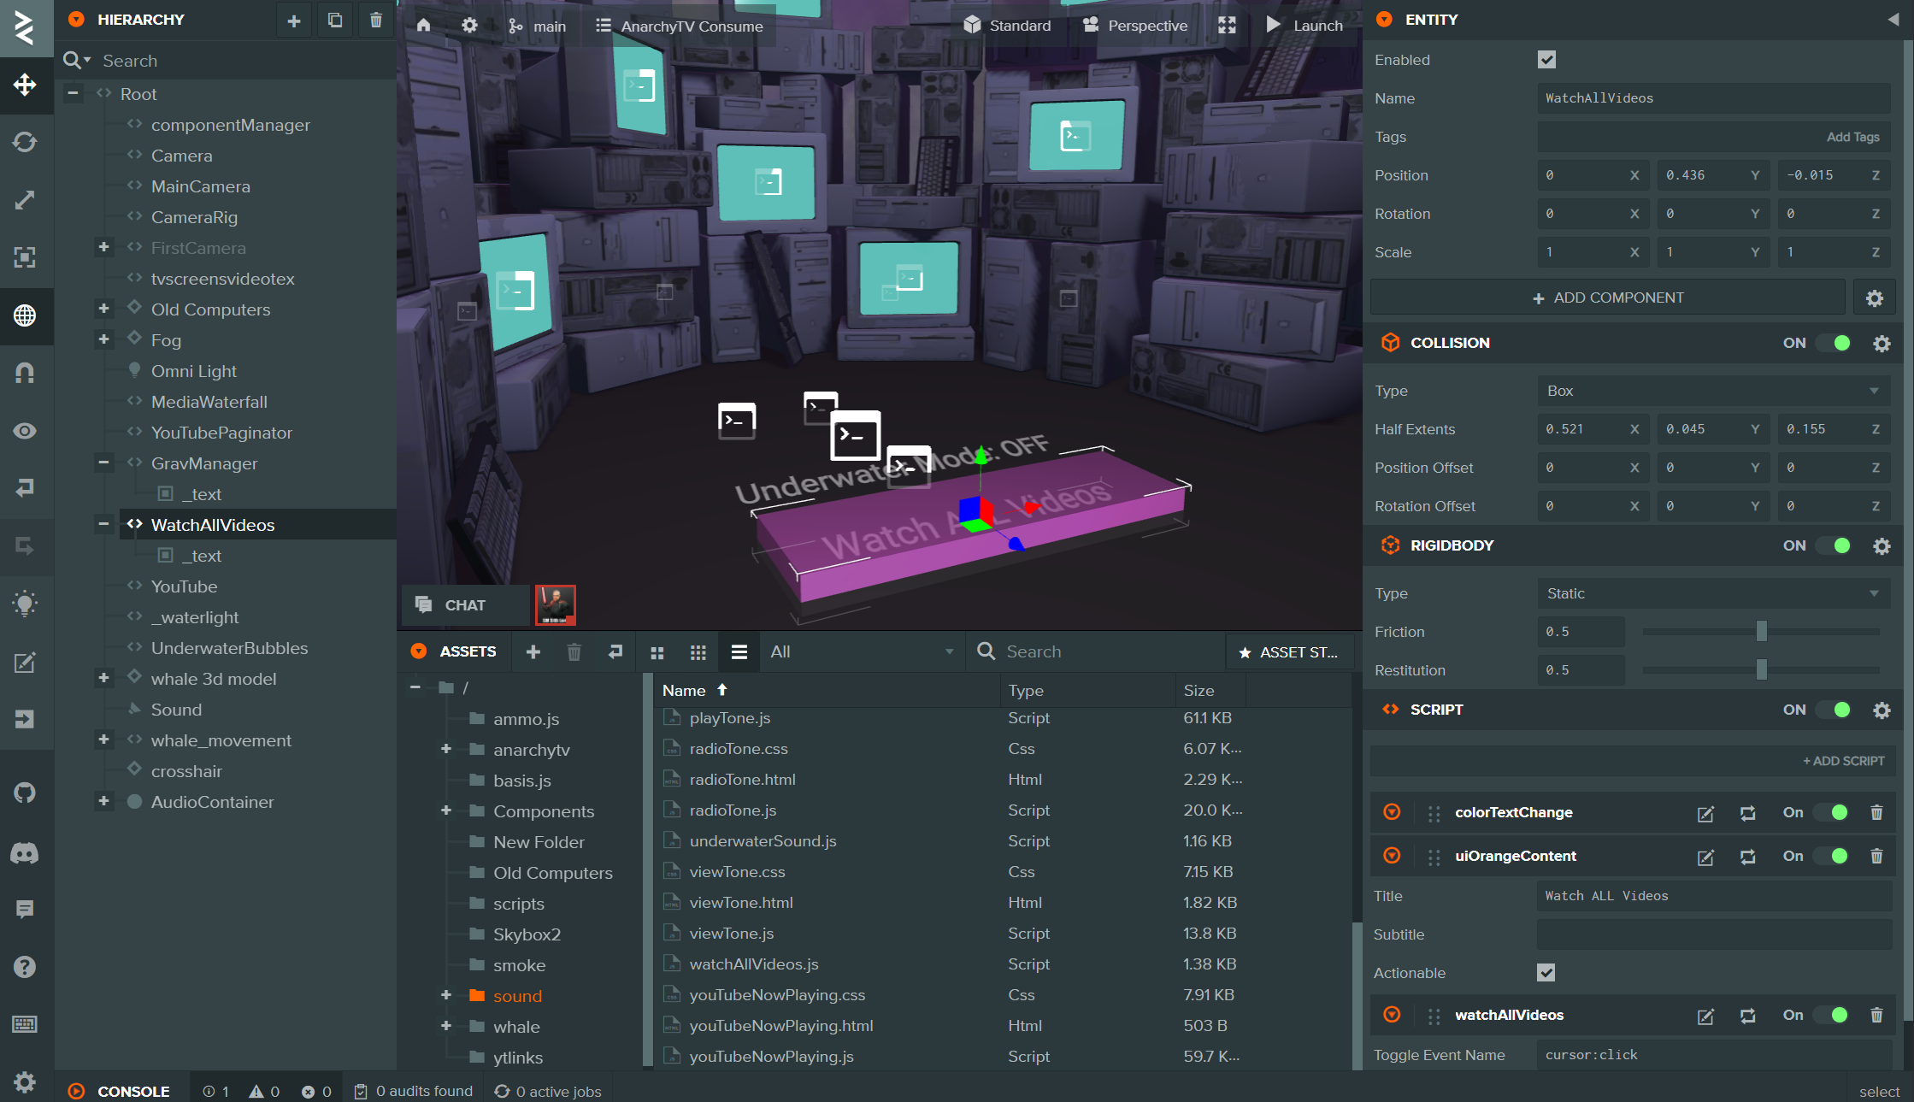Image resolution: width=1914 pixels, height=1102 pixels.
Task: Toggle world/local space globe icon
Action: pyautogui.click(x=25, y=315)
